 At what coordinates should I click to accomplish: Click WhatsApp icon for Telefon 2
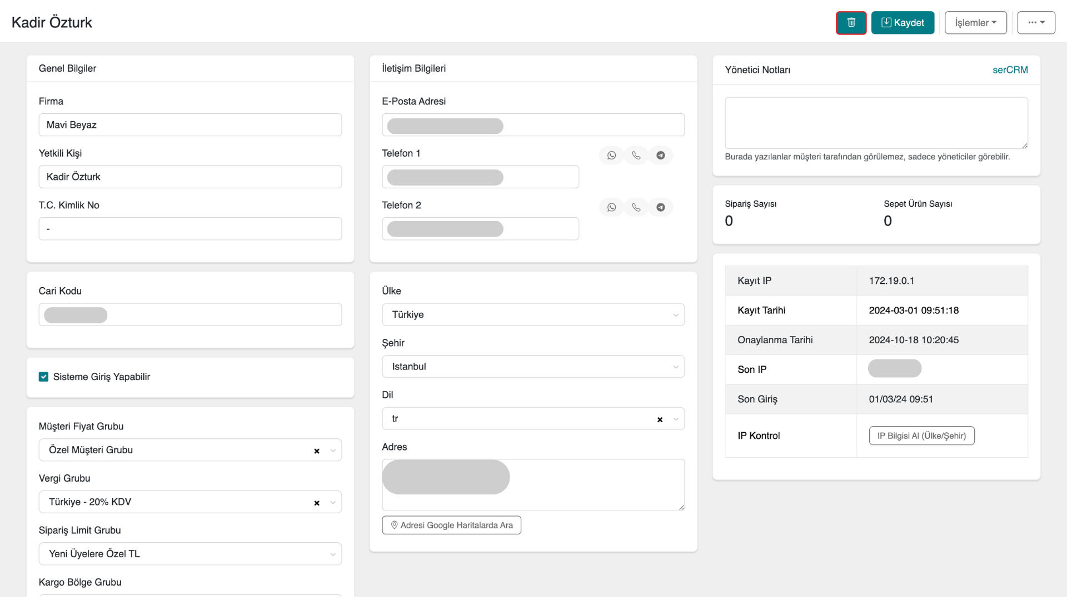611,207
